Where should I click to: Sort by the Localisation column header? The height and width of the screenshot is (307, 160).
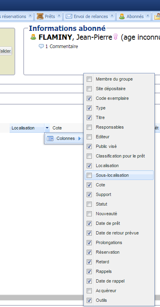click(23, 128)
